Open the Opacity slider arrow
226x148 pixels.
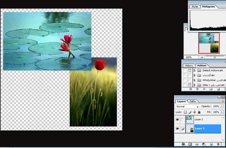pyautogui.click(x=221, y=106)
